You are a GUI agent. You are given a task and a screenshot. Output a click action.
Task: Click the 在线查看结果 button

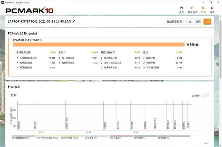pyautogui.click(x=174, y=22)
